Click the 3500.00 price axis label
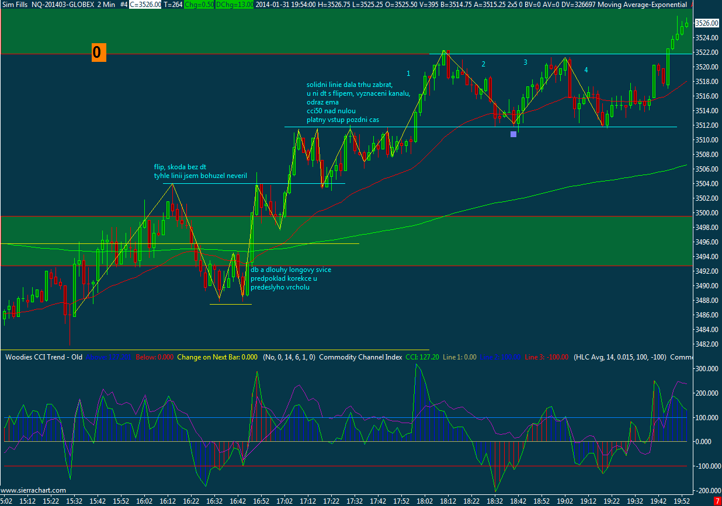This screenshot has height=506, width=722. (x=707, y=213)
